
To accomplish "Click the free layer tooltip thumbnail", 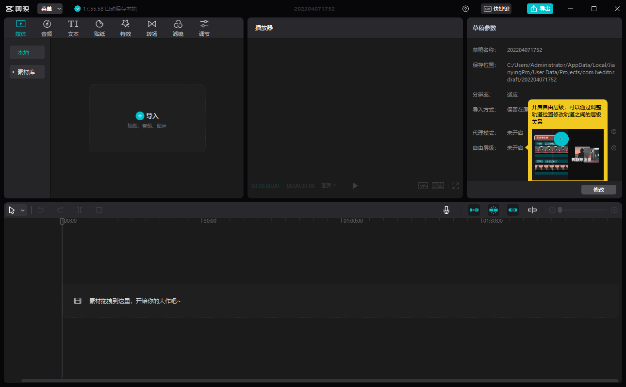I will pyautogui.click(x=567, y=155).
